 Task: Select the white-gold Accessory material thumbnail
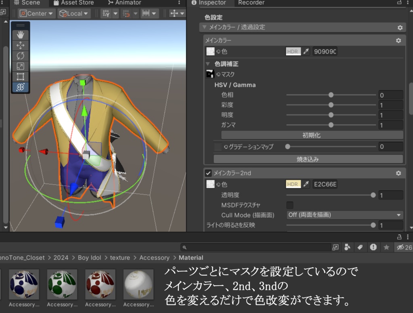tap(139, 284)
